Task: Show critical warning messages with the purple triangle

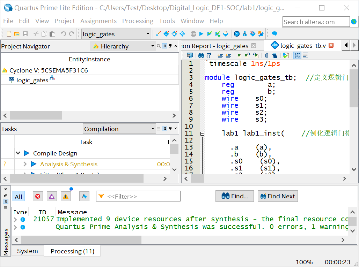Action: 52,196
